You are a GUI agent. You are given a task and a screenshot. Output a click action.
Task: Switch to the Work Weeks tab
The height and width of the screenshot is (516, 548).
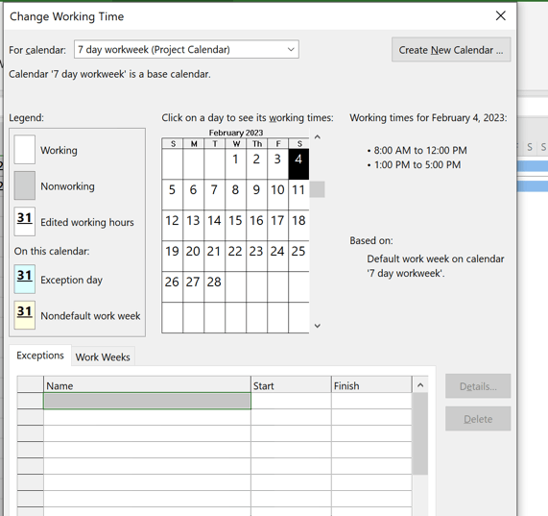103,356
